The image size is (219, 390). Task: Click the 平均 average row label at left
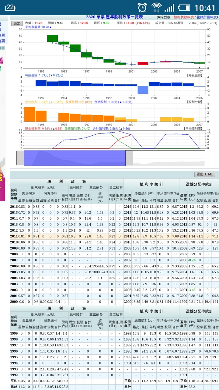(14, 381)
